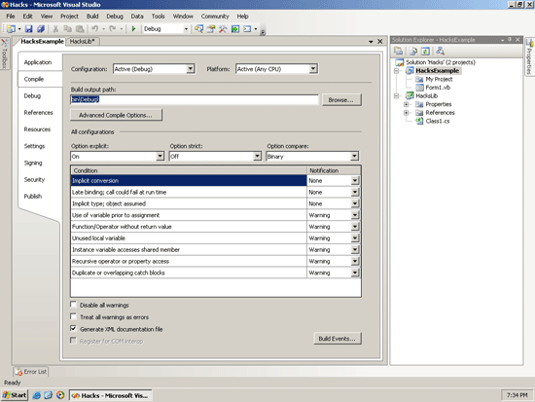Viewport: 535px width, 402px height.
Task: Click Refresh icon in Solution Explorer toolbar
Action: click(x=425, y=52)
